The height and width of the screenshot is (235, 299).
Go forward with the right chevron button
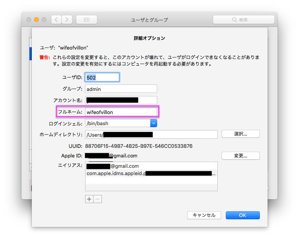click(67, 20)
